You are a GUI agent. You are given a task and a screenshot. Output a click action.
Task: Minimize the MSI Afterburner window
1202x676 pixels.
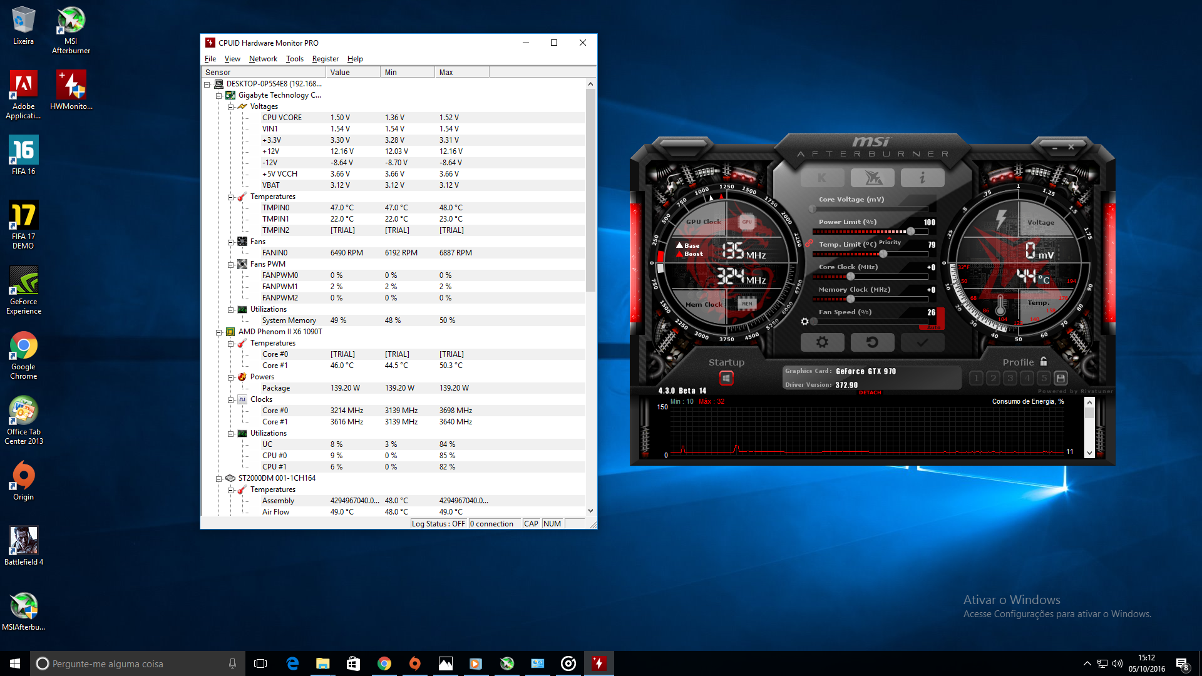1055,148
